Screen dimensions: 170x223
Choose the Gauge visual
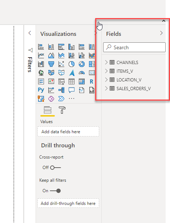pyautogui.click(x=82, y=73)
